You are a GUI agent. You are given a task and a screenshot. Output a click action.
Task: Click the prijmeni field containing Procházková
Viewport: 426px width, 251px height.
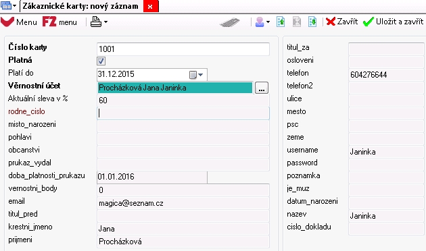pyautogui.click(x=183, y=242)
